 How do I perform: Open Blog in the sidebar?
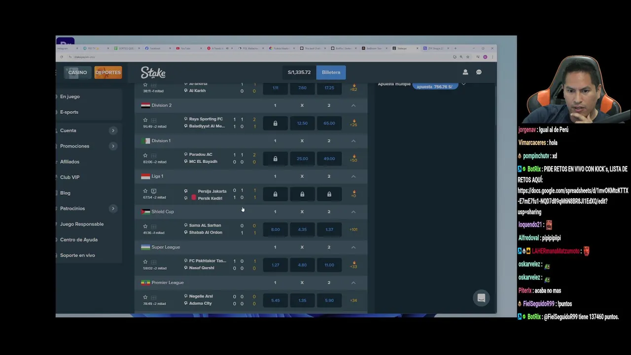[65, 193]
